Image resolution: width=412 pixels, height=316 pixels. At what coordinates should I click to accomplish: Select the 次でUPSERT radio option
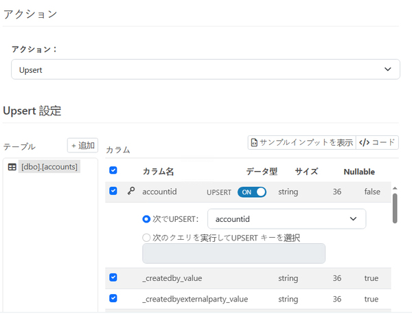[x=146, y=219]
